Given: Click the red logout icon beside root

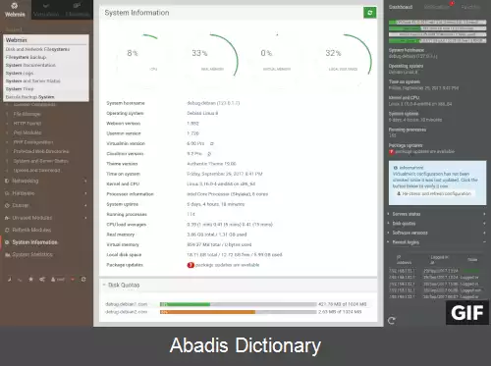Looking at the screenshot, I should pyautogui.click(x=73, y=280).
